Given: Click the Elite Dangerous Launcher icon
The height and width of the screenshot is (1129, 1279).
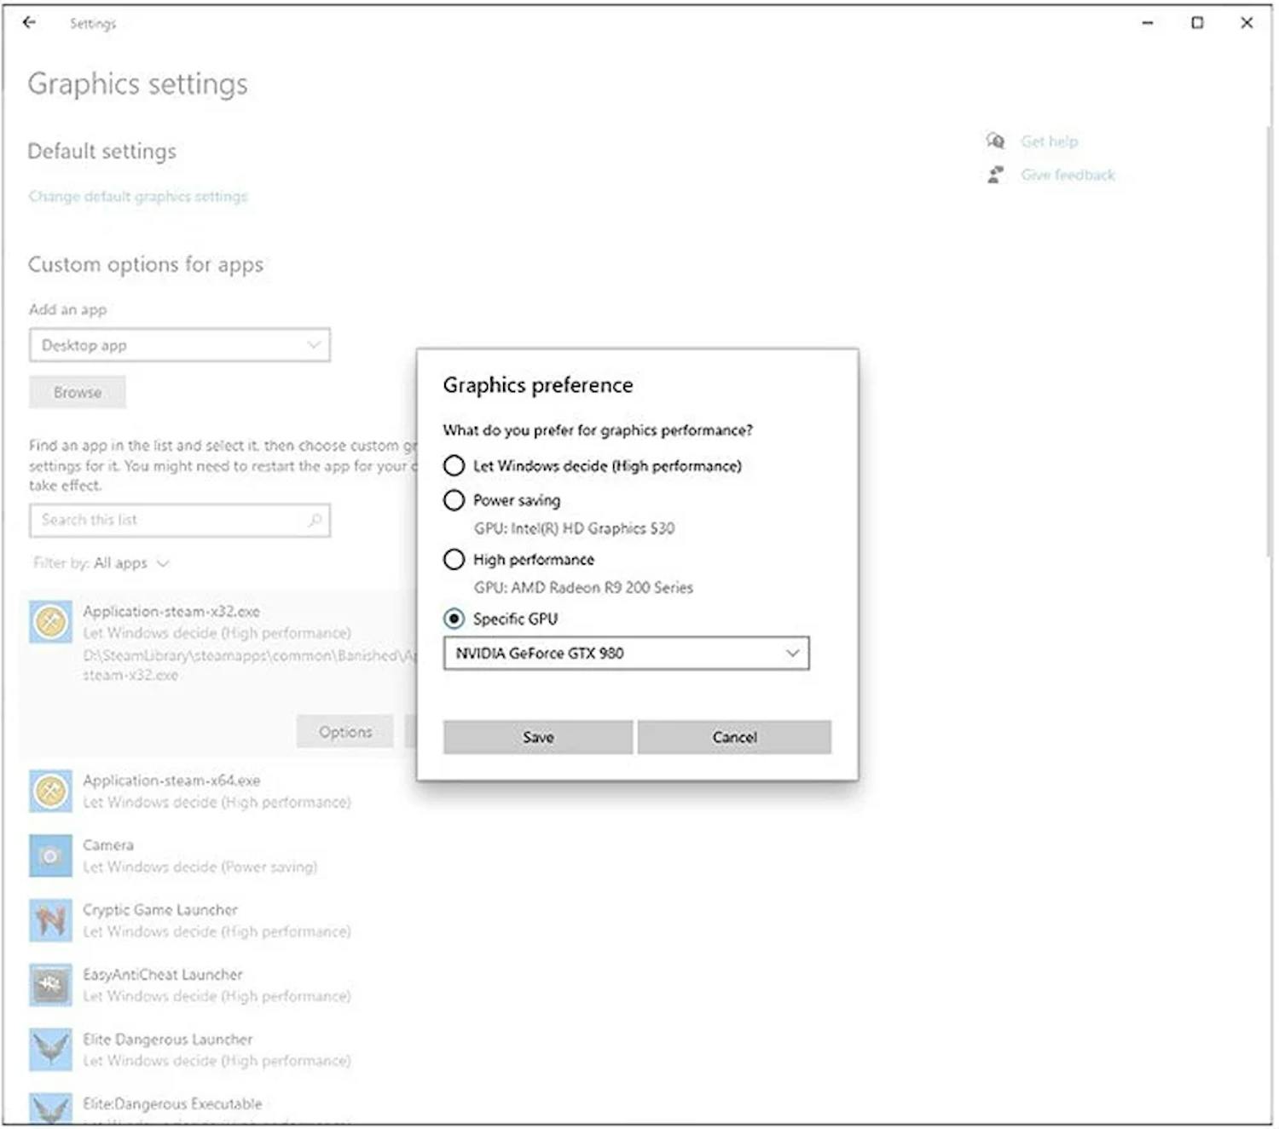Looking at the screenshot, I should click(x=49, y=1050).
